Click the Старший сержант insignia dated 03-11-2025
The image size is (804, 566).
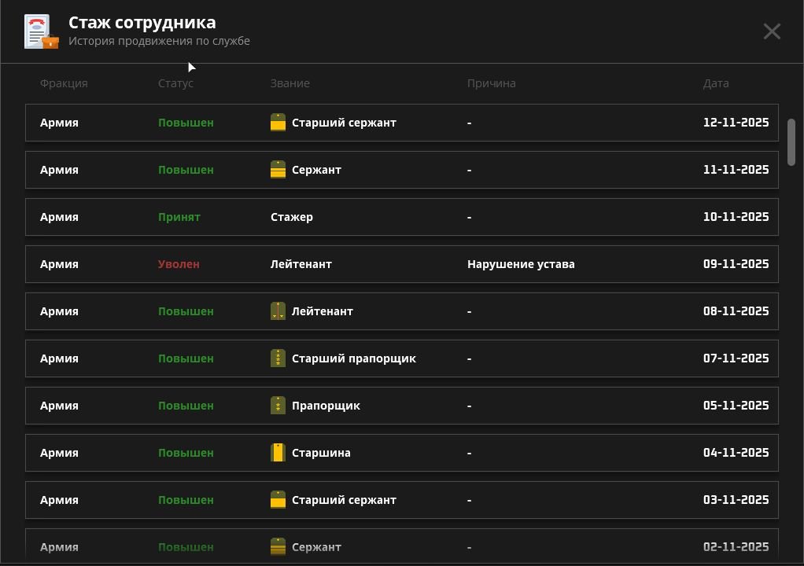(x=278, y=499)
